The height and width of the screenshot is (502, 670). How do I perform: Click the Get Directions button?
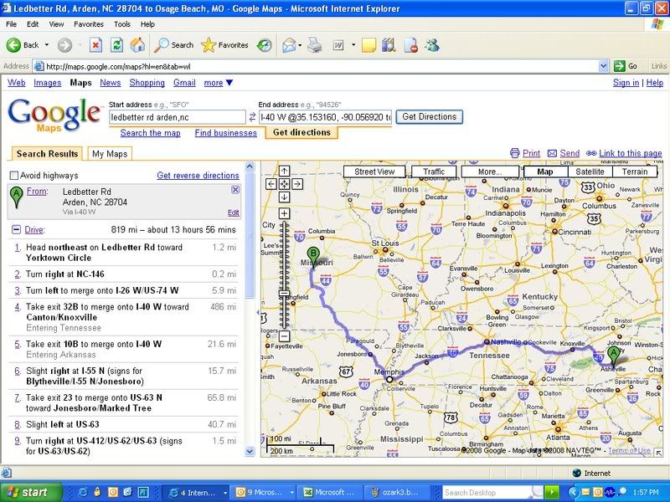(429, 116)
